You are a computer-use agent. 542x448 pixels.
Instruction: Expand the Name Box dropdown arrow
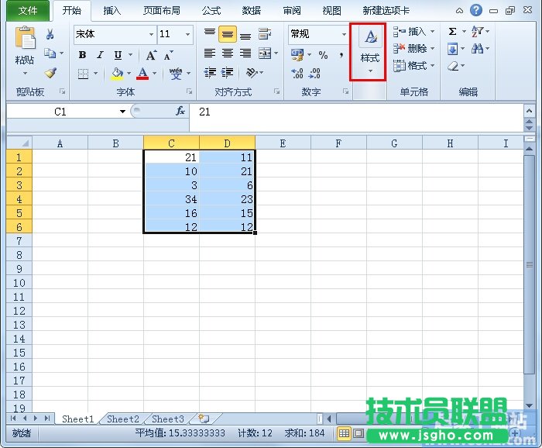tap(122, 112)
